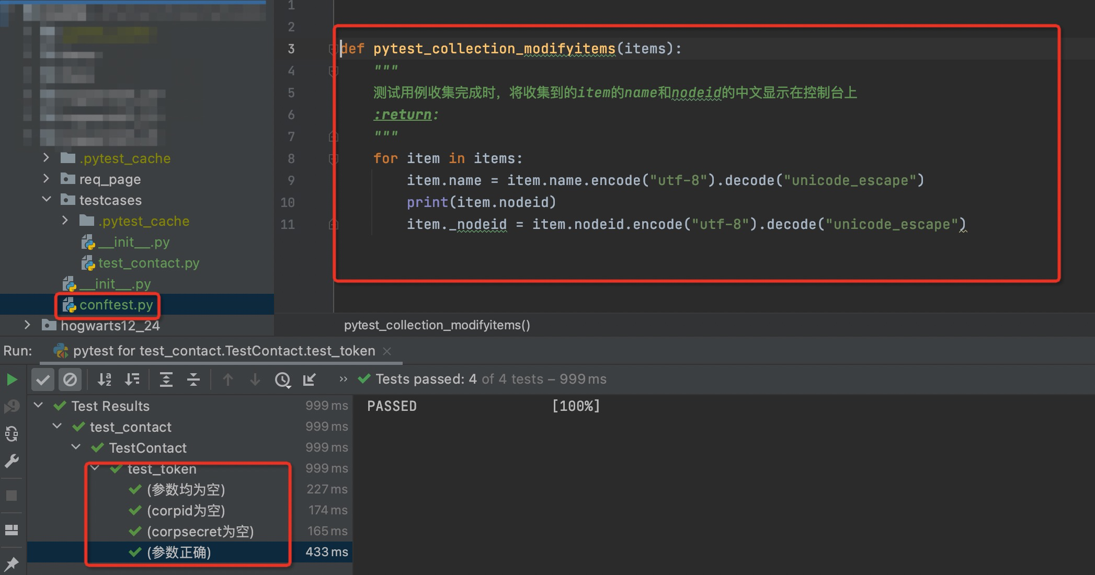
Task: Open run configuration wrench settings
Action: pyautogui.click(x=12, y=461)
